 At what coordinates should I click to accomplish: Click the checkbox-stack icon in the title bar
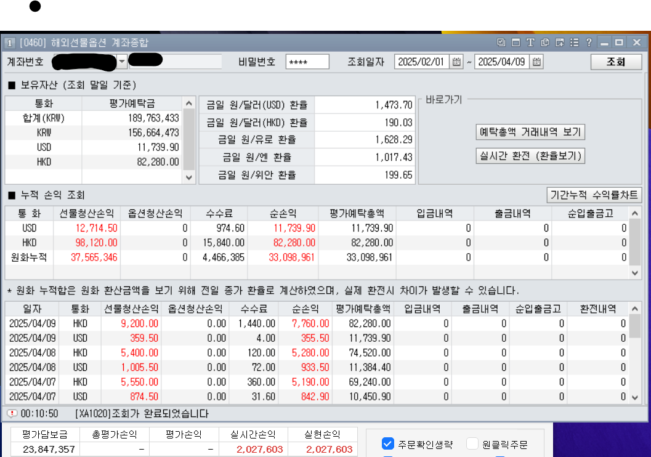(501, 42)
